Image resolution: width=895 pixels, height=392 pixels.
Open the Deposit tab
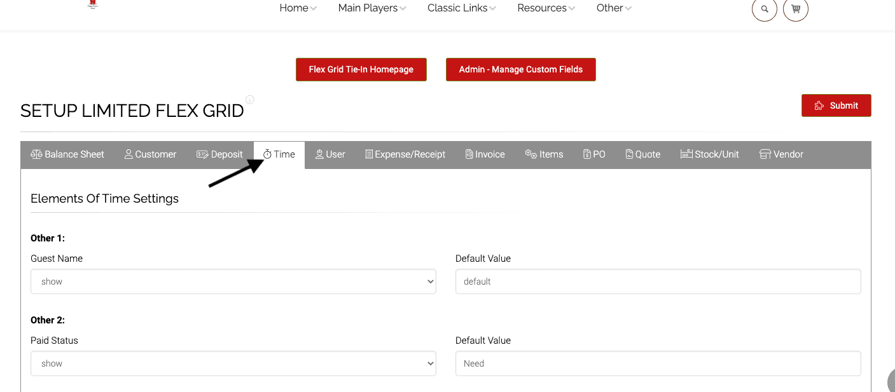pyautogui.click(x=219, y=154)
